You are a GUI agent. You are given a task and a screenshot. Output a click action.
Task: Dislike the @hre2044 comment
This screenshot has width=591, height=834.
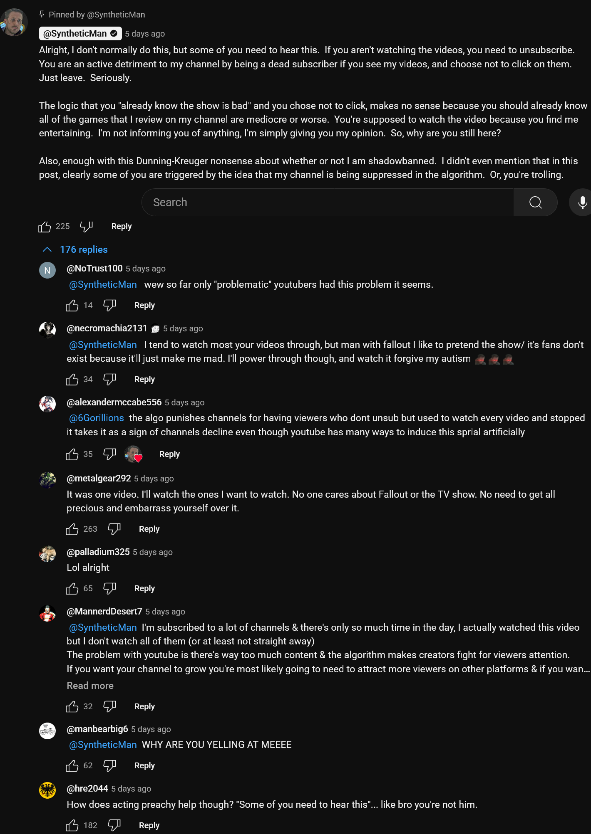(x=114, y=825)
